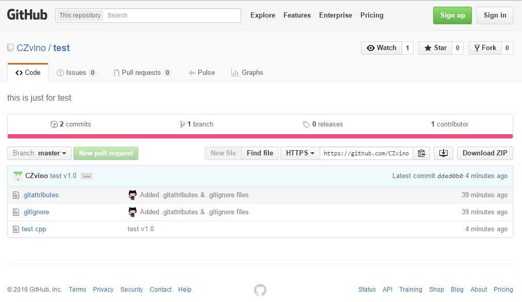Image resolution: width=522 pixels, height=302 pixels.
Task: Click the GitHub logo in the header
Action: [x=27, y=14]
